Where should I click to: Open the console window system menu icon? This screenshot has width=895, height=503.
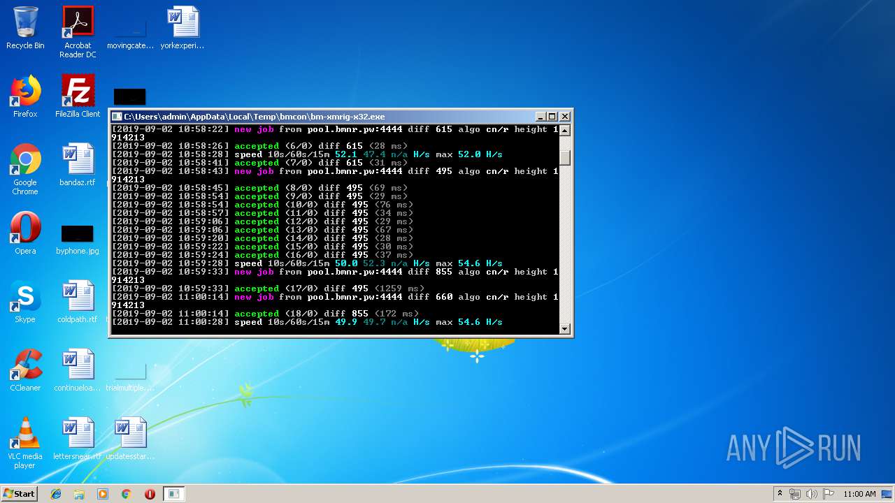click(x=117, y=117)
